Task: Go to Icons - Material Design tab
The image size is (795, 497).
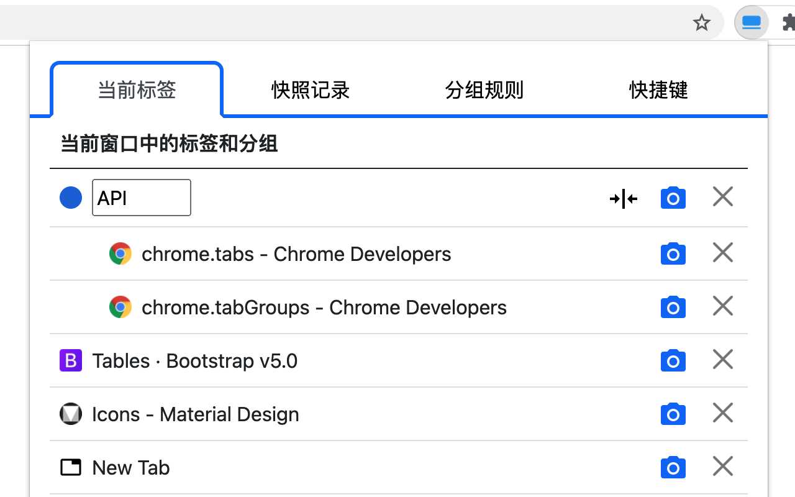Action: click(195, 414)
